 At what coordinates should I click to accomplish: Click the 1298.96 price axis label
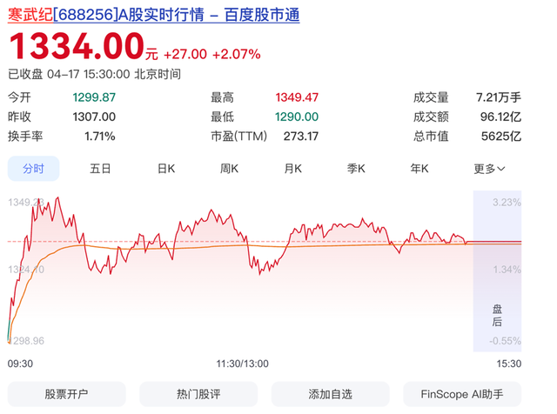coord(26,341)
